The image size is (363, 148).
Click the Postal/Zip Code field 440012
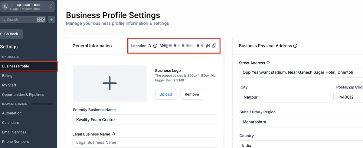coord(349,97)
